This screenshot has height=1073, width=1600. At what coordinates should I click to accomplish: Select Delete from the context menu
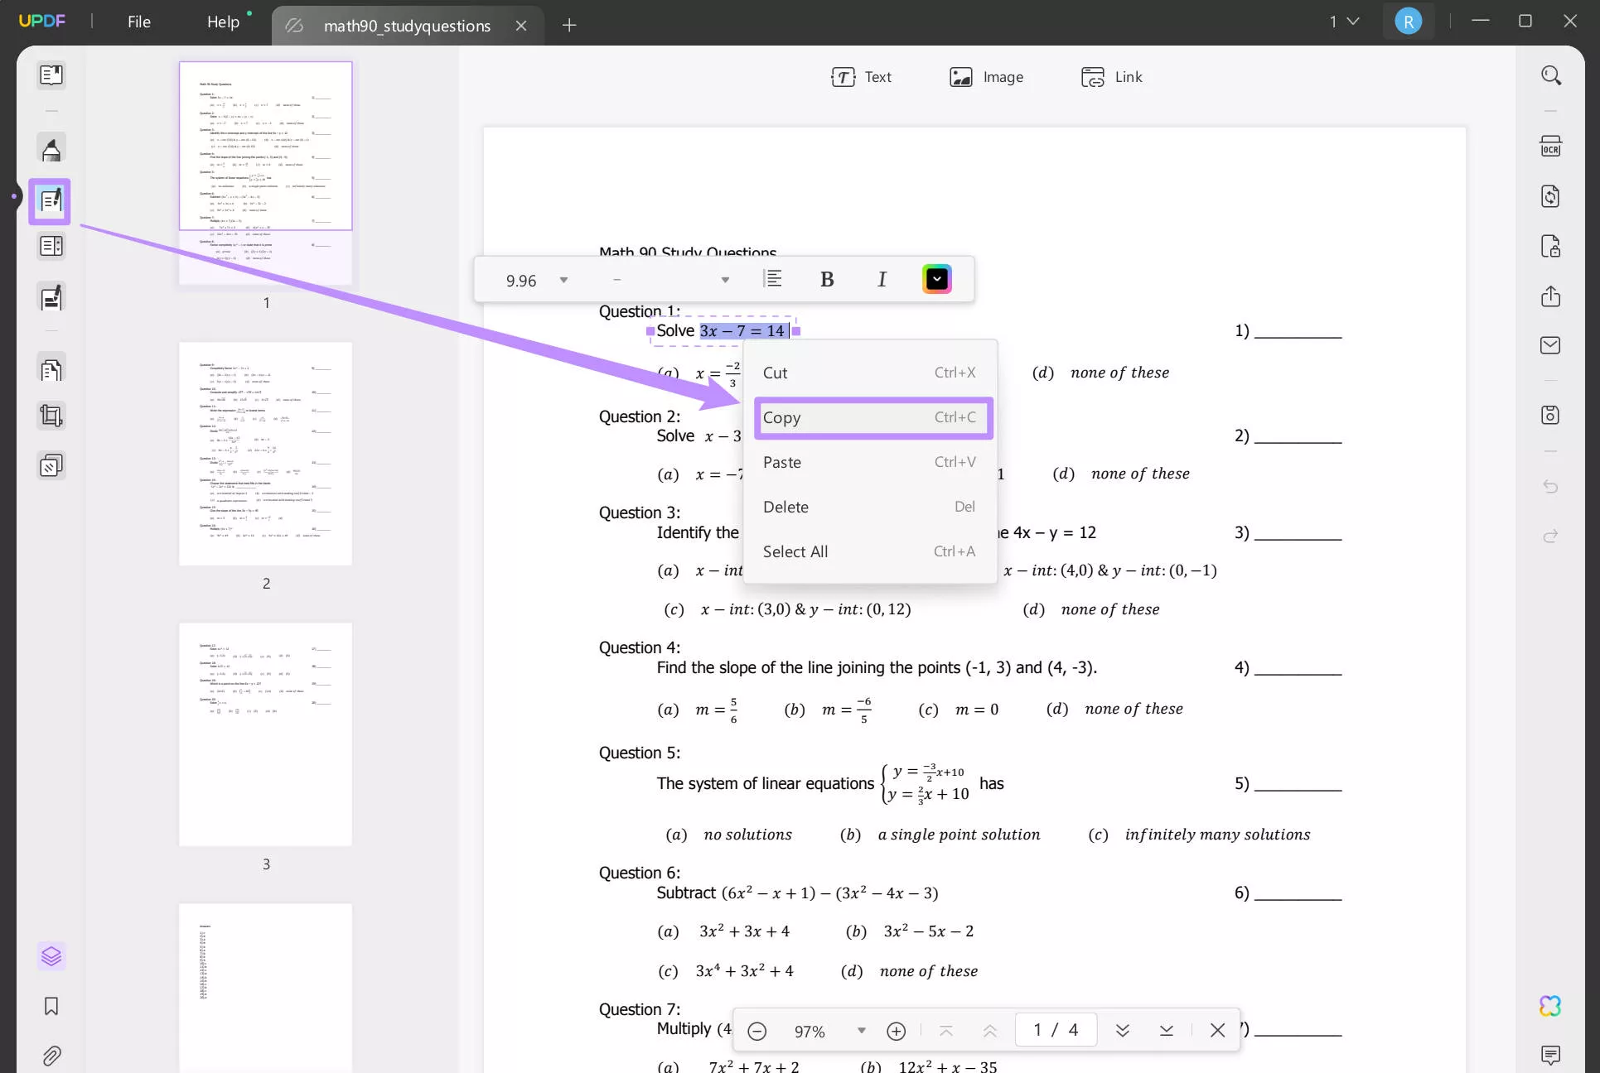[x=785, y=505]
